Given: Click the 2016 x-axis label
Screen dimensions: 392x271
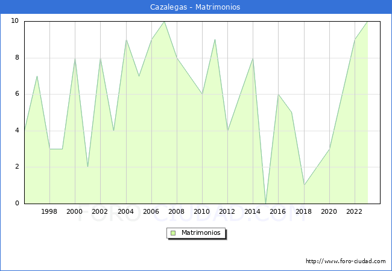Looking at the screenshot, I should [x=278, y=212].
